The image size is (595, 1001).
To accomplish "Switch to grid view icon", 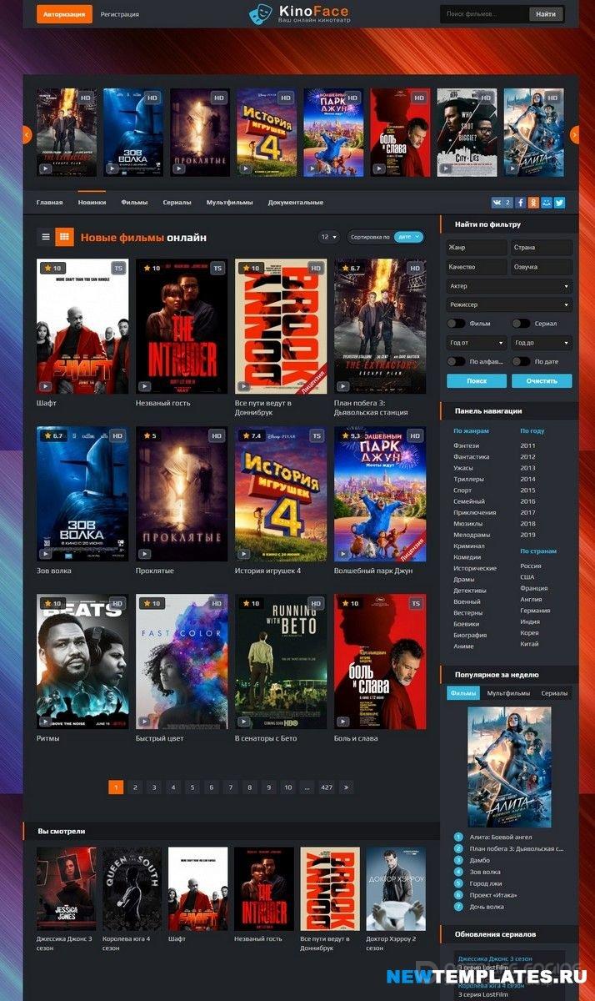I will tap(64, 237).
